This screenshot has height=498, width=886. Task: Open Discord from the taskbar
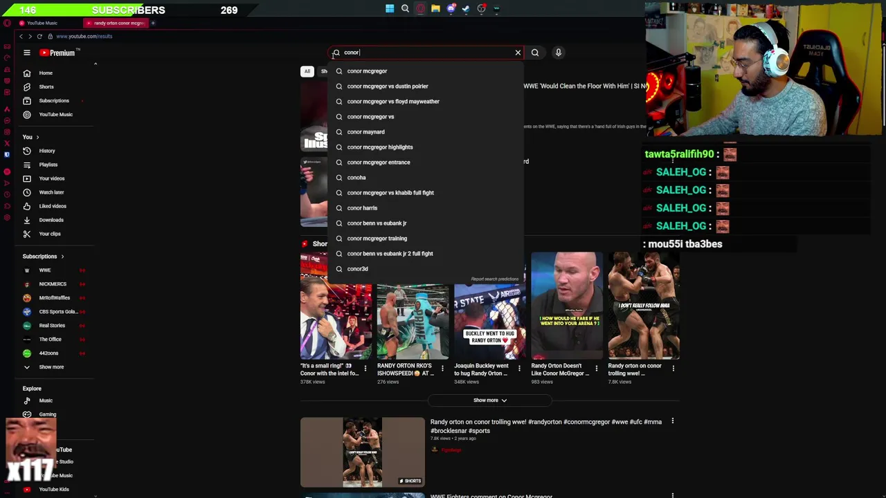coord(451,9)
